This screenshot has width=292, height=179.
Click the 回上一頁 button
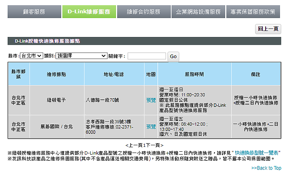point(268,29)
